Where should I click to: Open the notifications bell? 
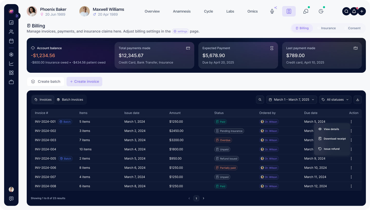(x=354, y=11)
